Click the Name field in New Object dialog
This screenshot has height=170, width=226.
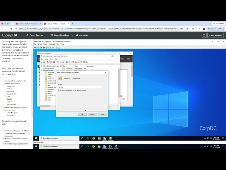coord(80,87)
